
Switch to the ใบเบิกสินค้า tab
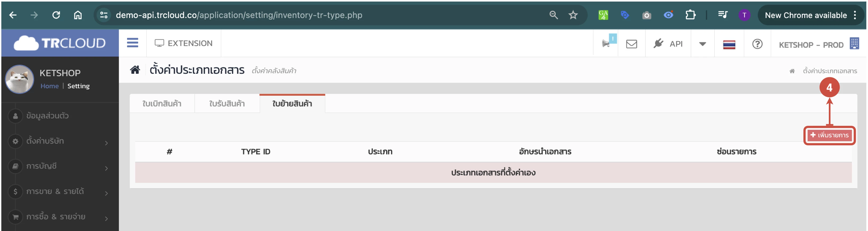click(162, 104)
